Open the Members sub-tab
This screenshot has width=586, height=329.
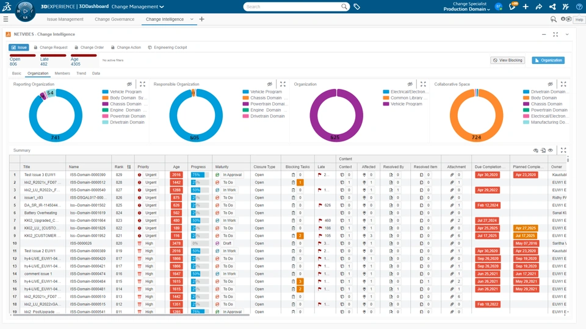tap(62, 73)
